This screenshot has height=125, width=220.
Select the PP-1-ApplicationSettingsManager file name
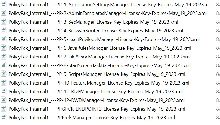109,5
